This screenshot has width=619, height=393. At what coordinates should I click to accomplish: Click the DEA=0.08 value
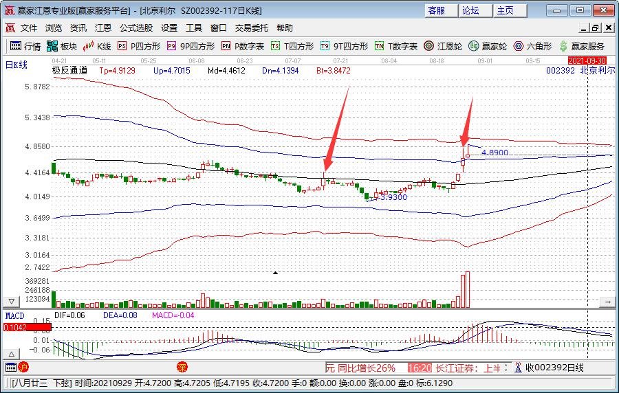click(120, 315)
